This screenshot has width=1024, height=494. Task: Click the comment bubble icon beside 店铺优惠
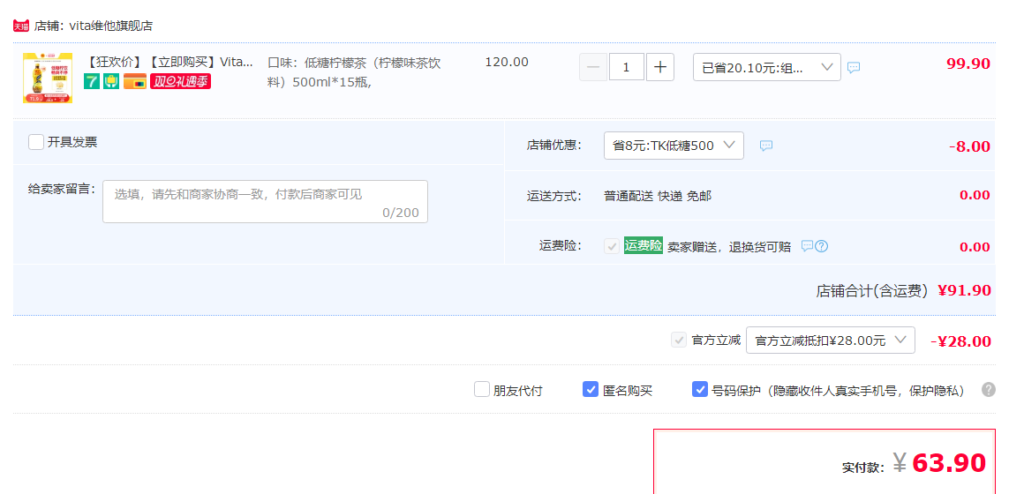pyautogui.click(x=766, y=146)
